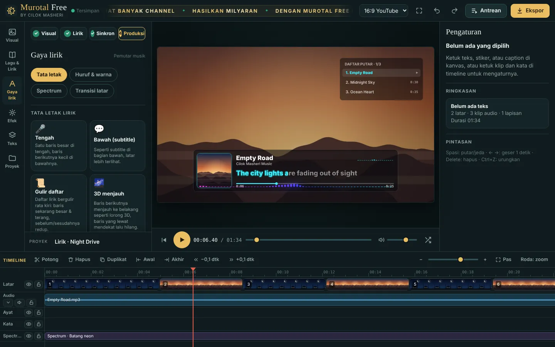The width and height of the screenshot is (555, 347).
Task: Toggle the shuffle icon in the player bar
Action: pyautogui.click(x=428, y=240)
